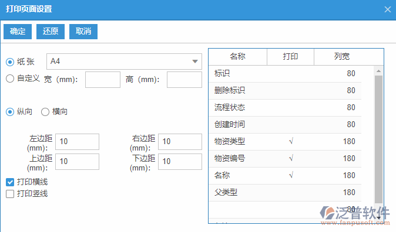Click the 下边距 bottom margin field
This screenshot has height=232, width=396.
pyautogui.click(x=180, y=162)
